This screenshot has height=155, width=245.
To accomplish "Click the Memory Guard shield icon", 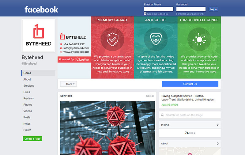I will point(112,39).
